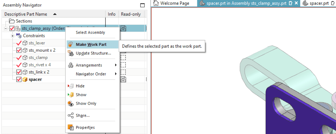Open Share... from the context menu
Viewport: 336px width, 134px height.
click(x=92, y=116)
